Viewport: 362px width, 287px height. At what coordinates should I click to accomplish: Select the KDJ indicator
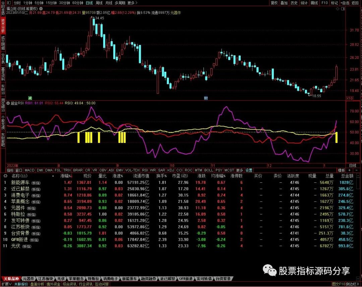point(171,170)
